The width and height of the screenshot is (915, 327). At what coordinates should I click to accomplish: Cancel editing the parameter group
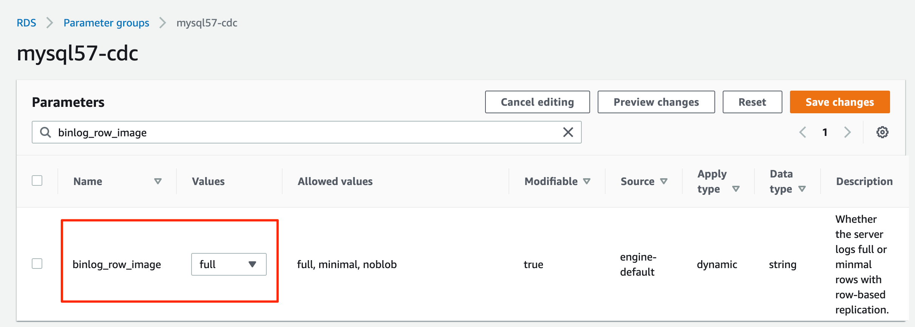pyautogui.click(x=537, y=102)
